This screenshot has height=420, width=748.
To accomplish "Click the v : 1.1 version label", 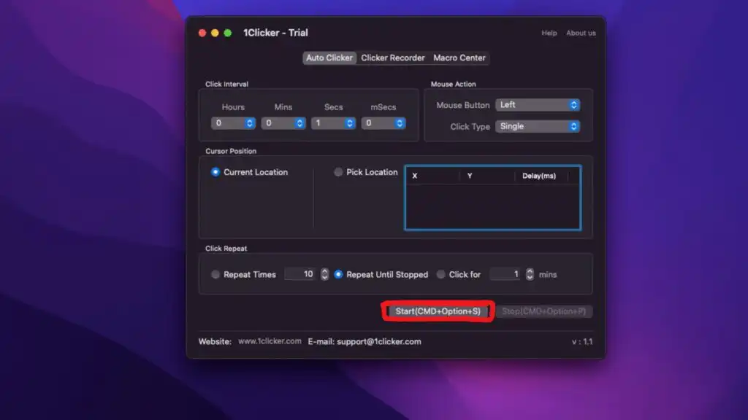I will click(x=582, y=341).
